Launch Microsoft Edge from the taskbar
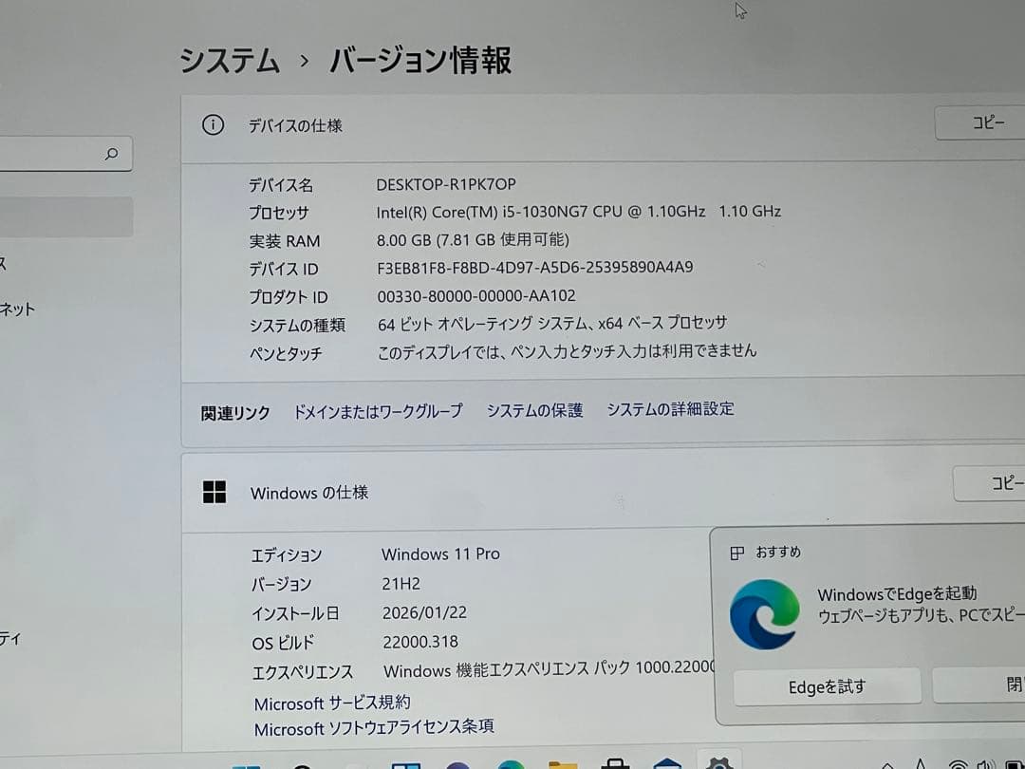The image size is (1025, 769). [x=512, y=764]
